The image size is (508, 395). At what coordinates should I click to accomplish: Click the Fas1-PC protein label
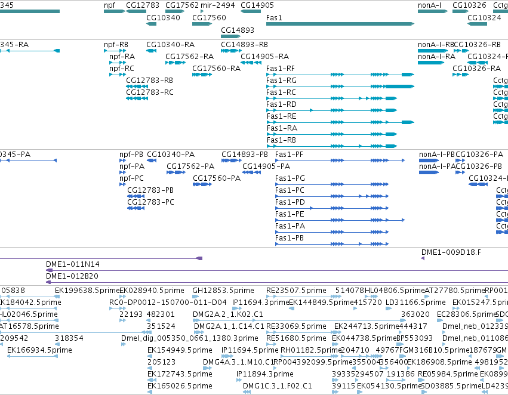pyautogui.click(x=290, y=190)
